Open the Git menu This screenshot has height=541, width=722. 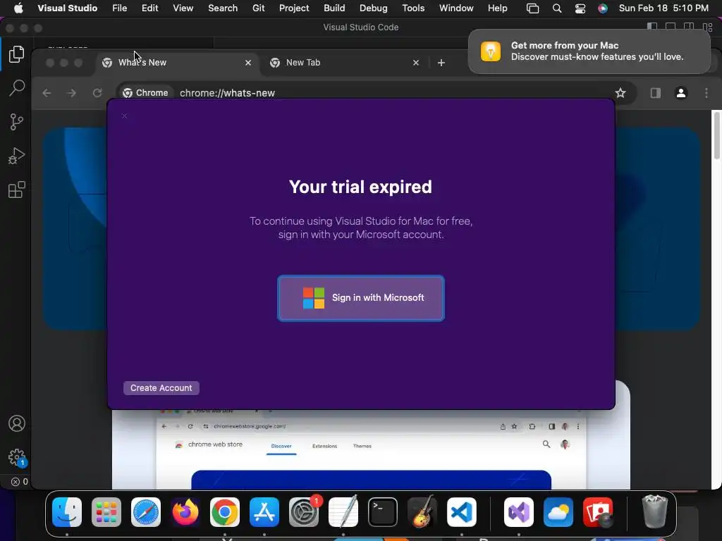tap(258, 8)
